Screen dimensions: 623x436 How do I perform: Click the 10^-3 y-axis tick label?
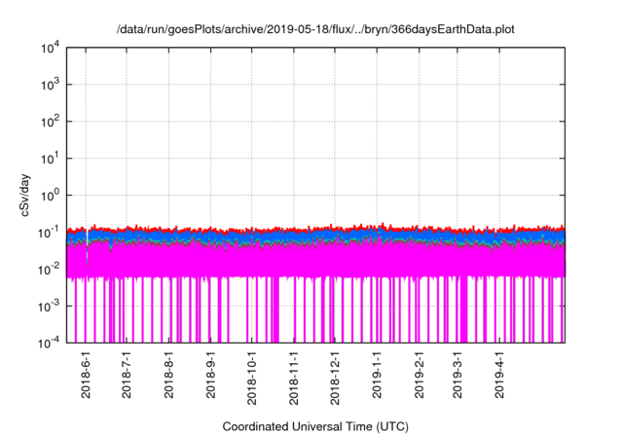[49, 307]
